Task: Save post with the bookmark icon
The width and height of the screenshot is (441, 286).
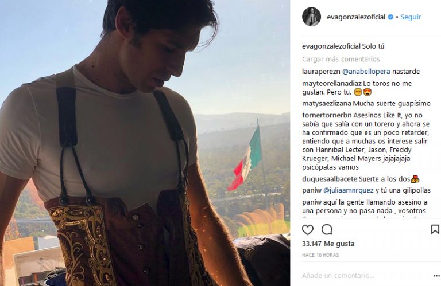Action: pyautogui.click(x=435, y=229)
